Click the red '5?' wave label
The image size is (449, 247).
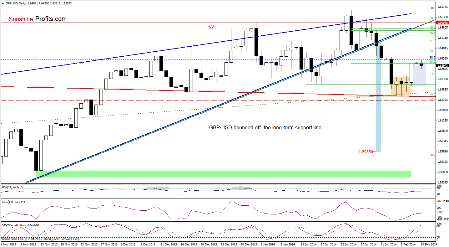(x=211, y=27)
